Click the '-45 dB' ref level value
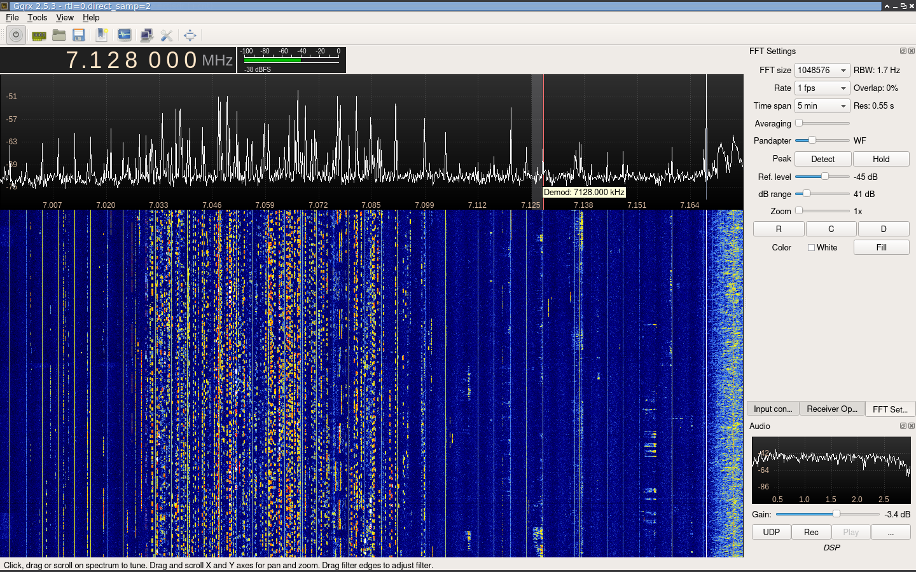The image size is (916, 572). [x=866, y=177]
